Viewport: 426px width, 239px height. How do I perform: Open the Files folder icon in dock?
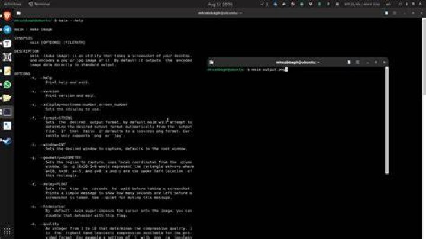pos(7,98)
